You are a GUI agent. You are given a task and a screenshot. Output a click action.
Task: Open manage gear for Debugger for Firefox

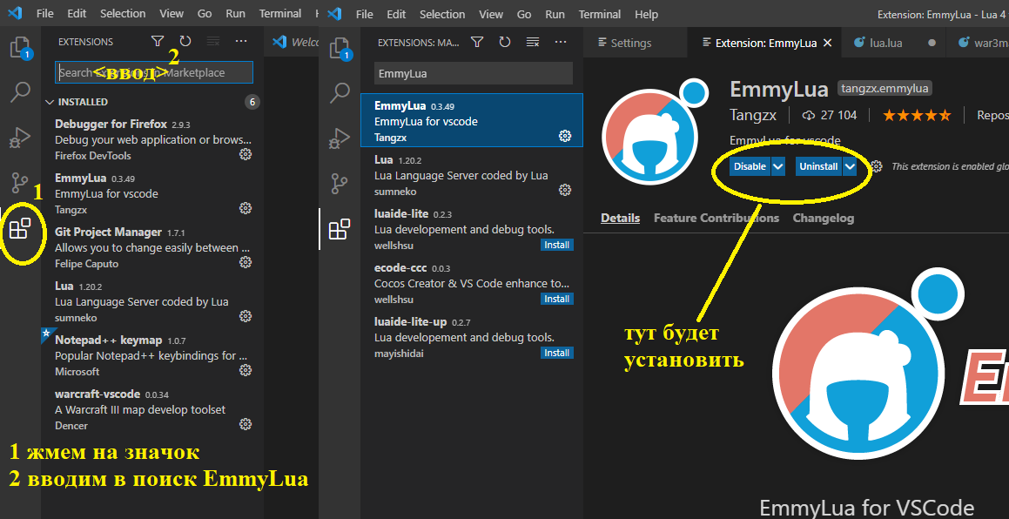[246, 154]
